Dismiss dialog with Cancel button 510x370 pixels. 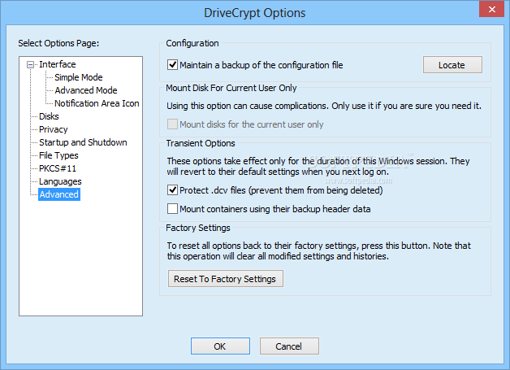[289, 346]
